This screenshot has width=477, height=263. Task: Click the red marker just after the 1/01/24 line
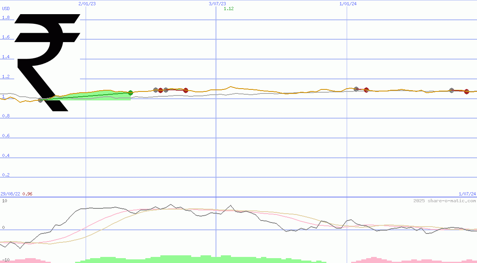point(366,90)
